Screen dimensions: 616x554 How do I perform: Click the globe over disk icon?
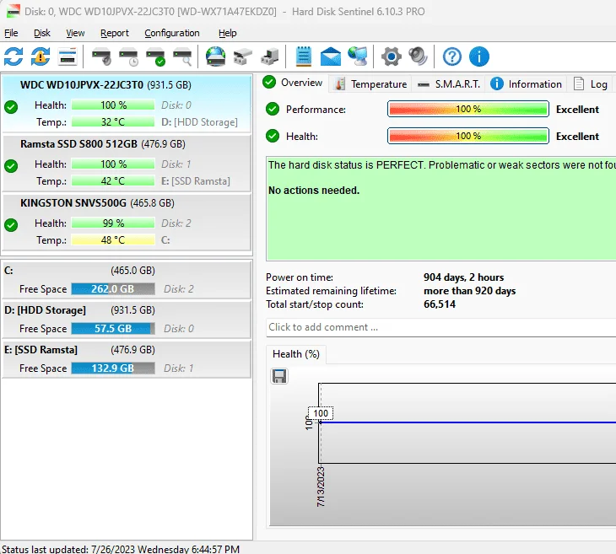point(216,56)
